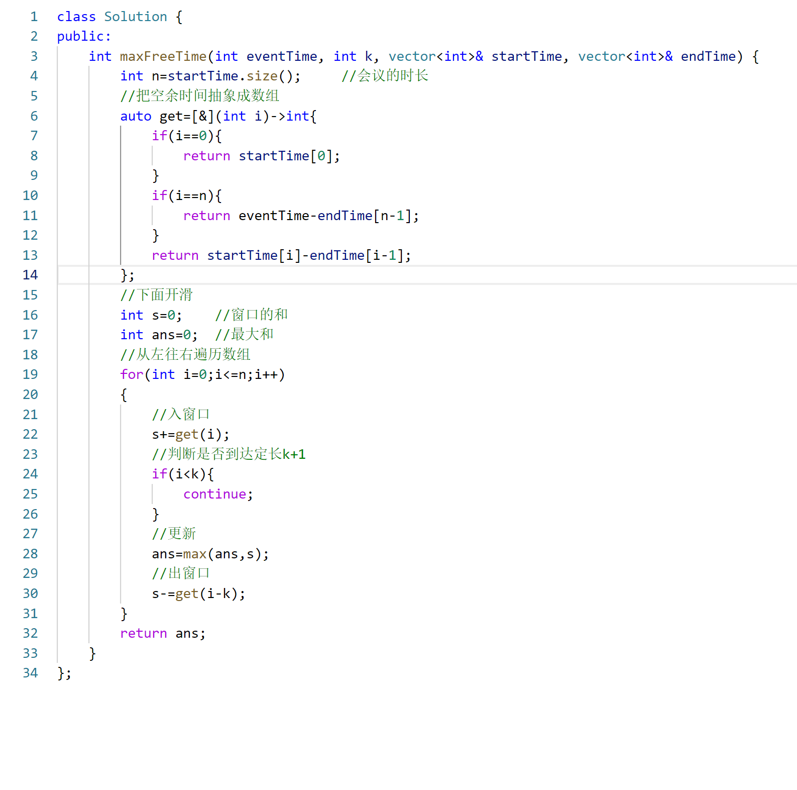The image size is (797, 790).
Task: Click the if(i<k) condition
Action: (x=183, y=474)
